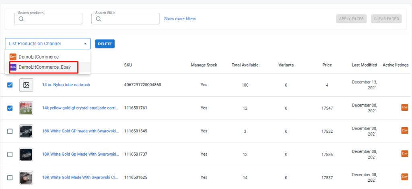Image resolution: width=412 pixels, height=189 pixels.
Task: Click eBay listing icon for SKU 1116501761
Action: pos(404,108)
